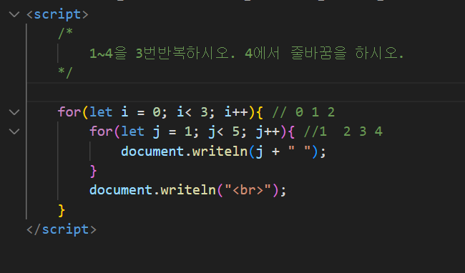Collapse the inner for j loop chevron
The height and width of the screenshot is (273, 465).
pos(14,131)
